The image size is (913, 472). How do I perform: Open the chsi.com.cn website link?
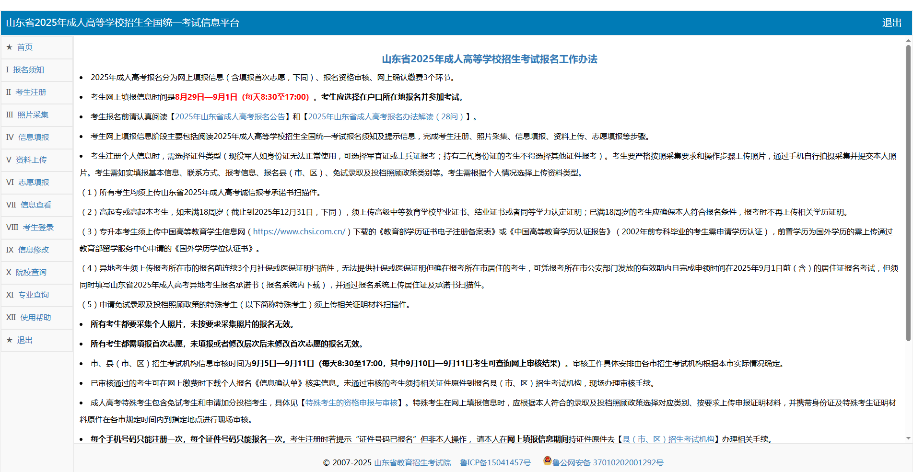pos(299,231)
